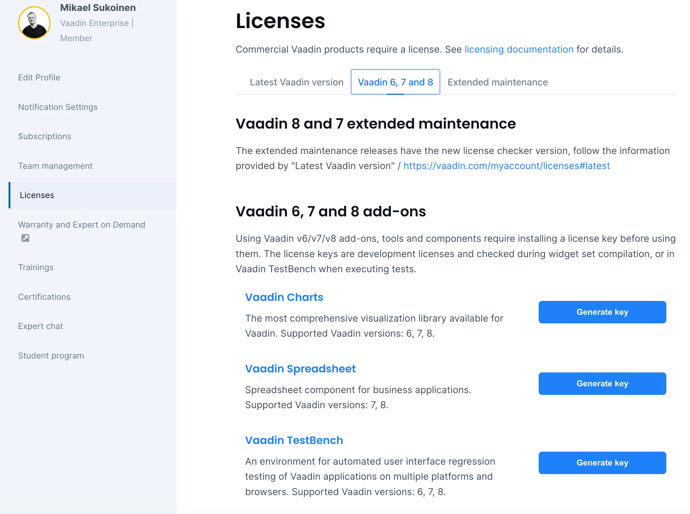690x514 pixels.
Task: Generate a key for Vaadin TestBench
Action: (x=602, y=463)
